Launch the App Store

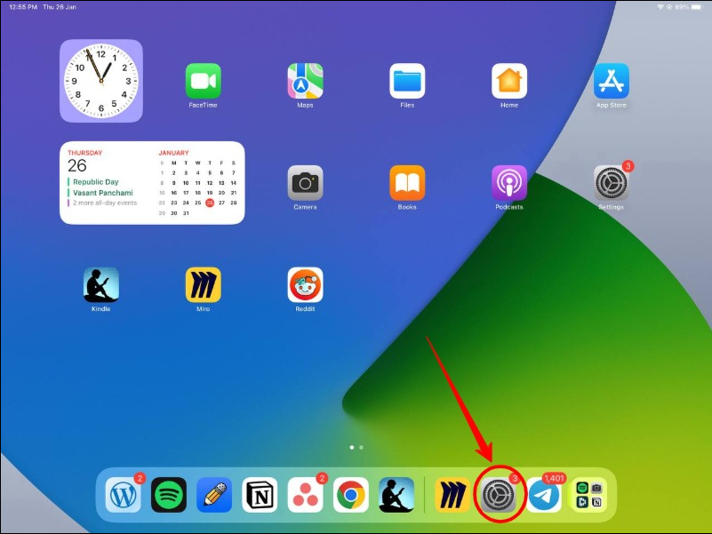[612, 82]
